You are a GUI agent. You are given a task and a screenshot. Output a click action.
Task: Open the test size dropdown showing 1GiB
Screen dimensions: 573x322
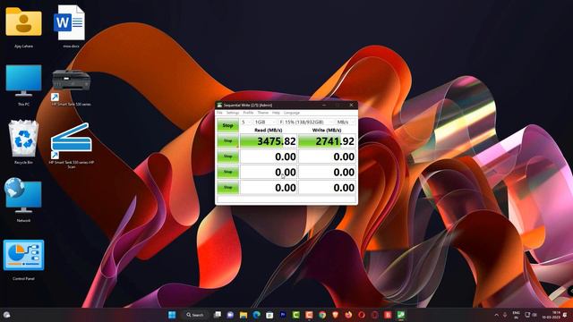pyautogui.click(x=265, y=122)
